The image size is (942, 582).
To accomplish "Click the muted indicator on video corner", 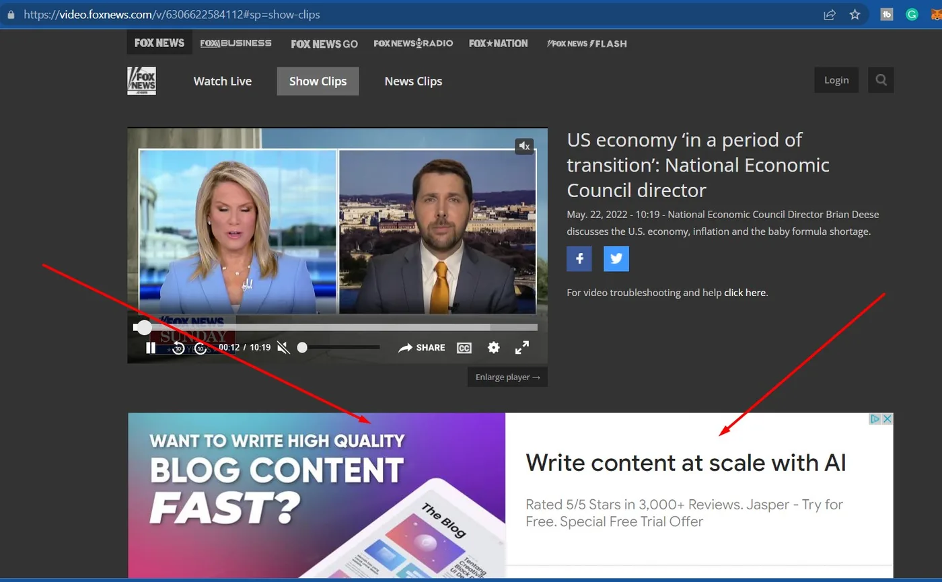I will coord(524,146).
